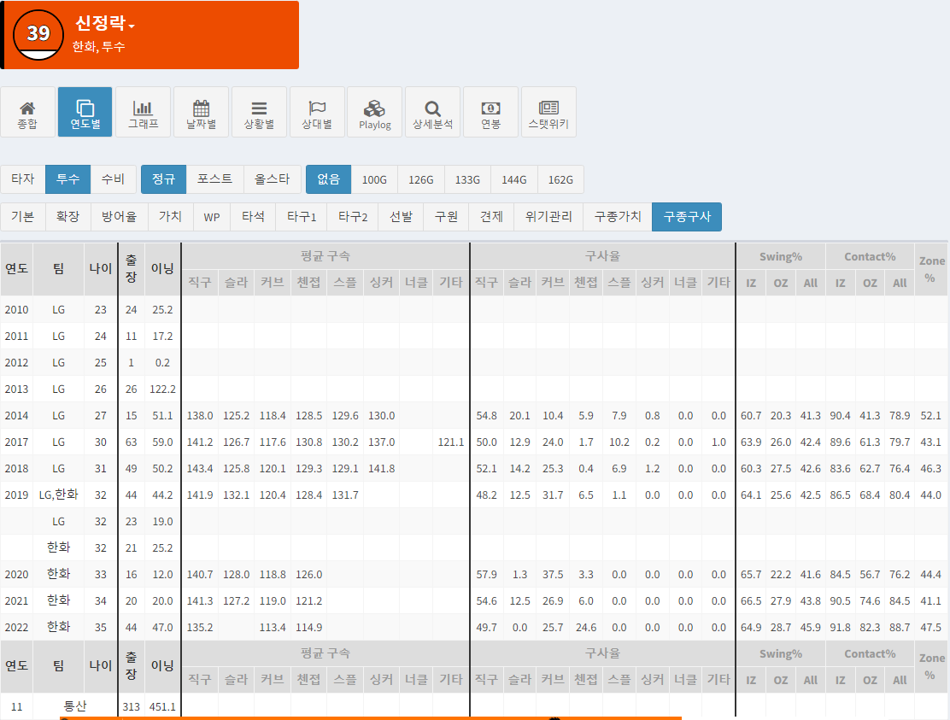Open the 상세분석 magnifier icon
The image size is (950, 720).
[x=432, y=112]
